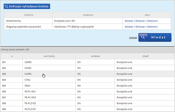
Task: Select material C45RC
Action: click(x=28, y=74)
